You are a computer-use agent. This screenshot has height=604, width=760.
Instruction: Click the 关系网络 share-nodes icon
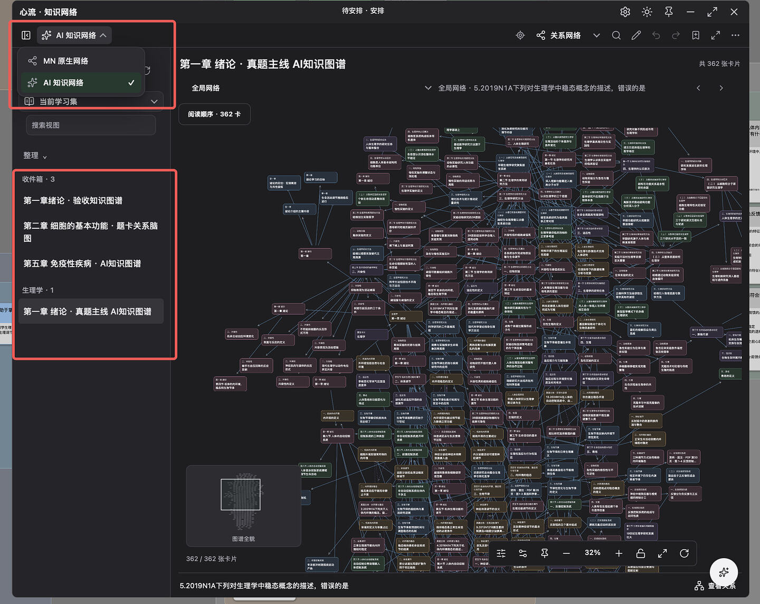541,35
